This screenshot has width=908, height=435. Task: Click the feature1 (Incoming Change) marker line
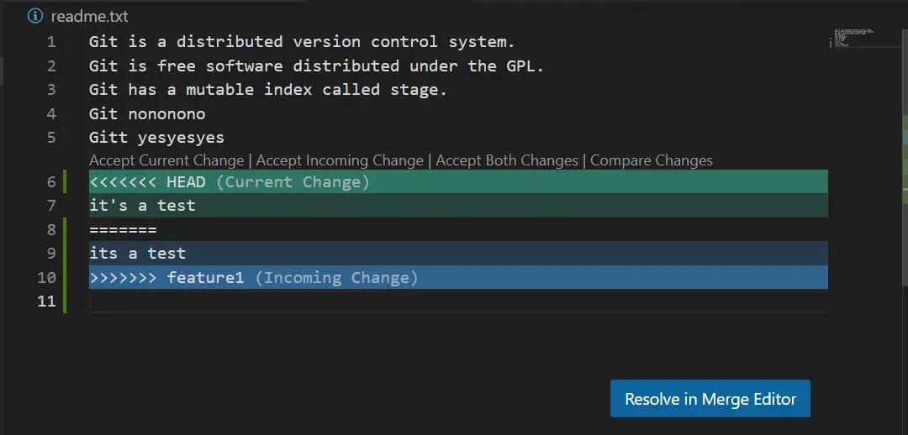pos(253,278)
